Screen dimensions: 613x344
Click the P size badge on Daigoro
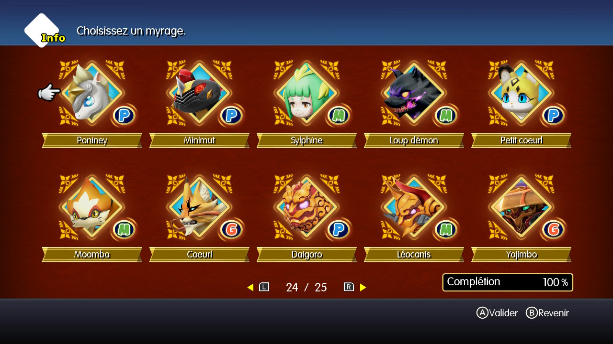(339, 230)
